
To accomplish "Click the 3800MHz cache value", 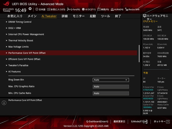I will 147,107.
